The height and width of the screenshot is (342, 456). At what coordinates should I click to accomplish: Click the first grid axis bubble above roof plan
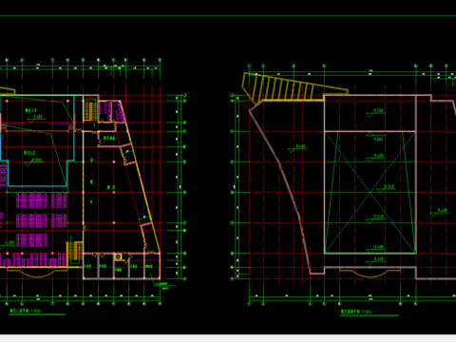tap(249, 66)
